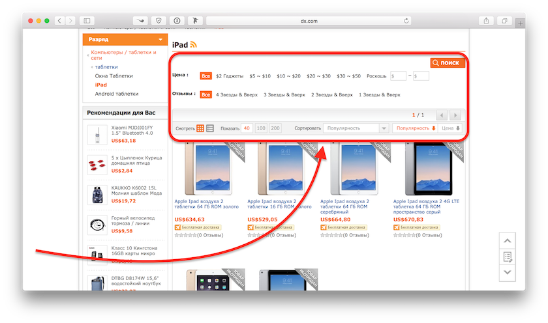
Task: Open Горный велосипед тормоза recommendation
Action: pyautogui.click(x=133, y=221)
